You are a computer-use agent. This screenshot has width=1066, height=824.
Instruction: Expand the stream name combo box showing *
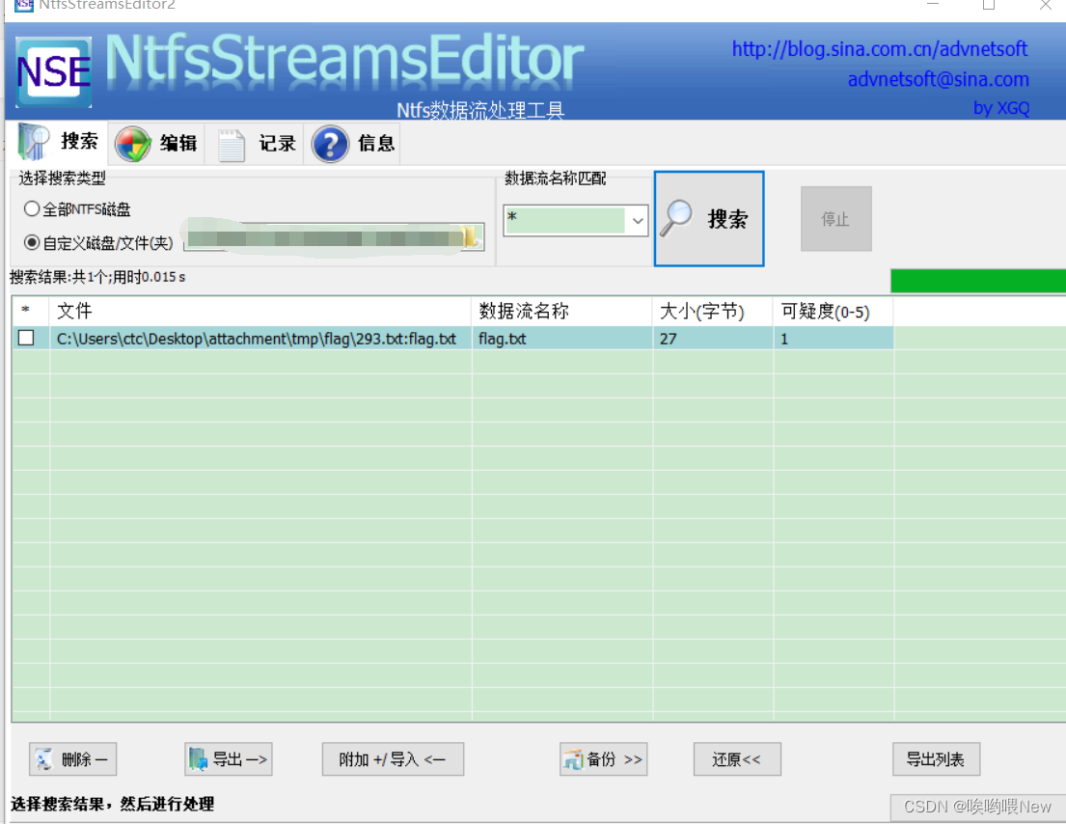pos(637,221)
